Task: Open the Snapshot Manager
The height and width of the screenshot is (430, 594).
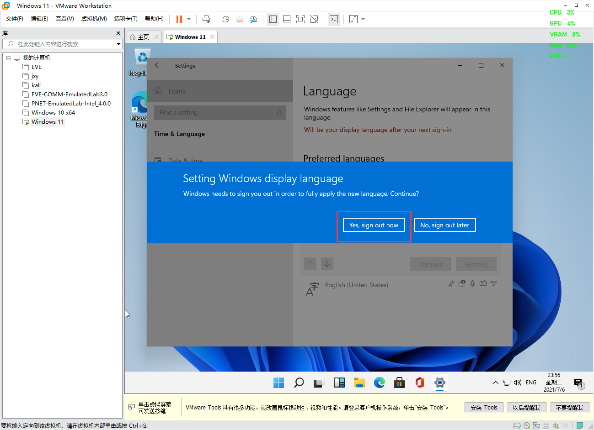Action: [x=253, y=19]
